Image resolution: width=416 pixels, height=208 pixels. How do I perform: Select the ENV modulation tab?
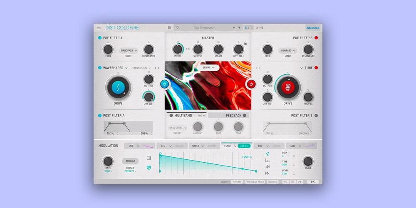260,146
